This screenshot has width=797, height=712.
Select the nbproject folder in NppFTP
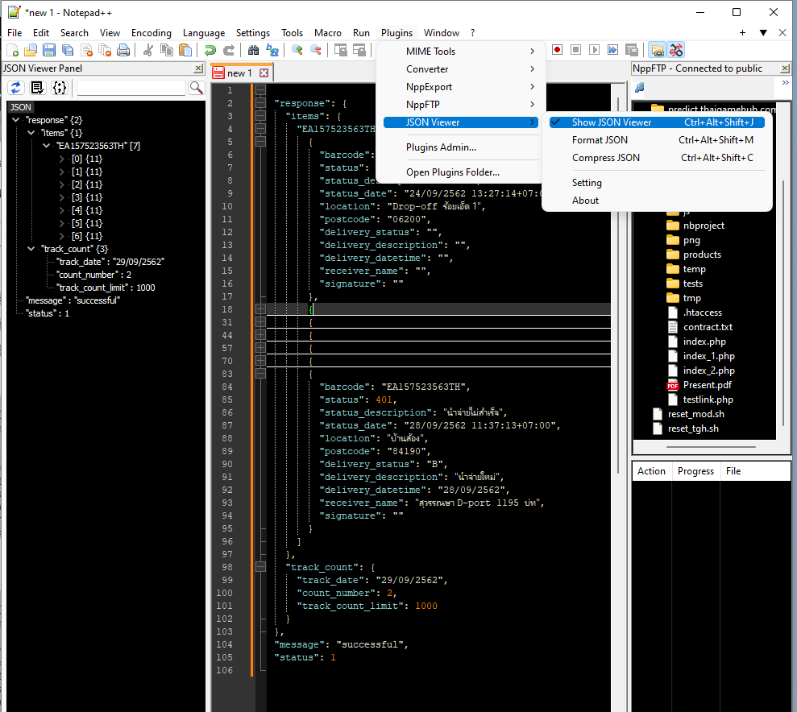pyautogui.click(x=704, y=226)
